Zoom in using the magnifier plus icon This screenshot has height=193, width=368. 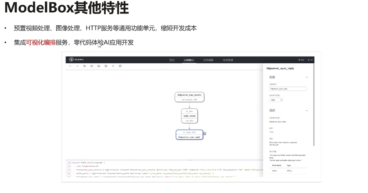coord(84,66)
